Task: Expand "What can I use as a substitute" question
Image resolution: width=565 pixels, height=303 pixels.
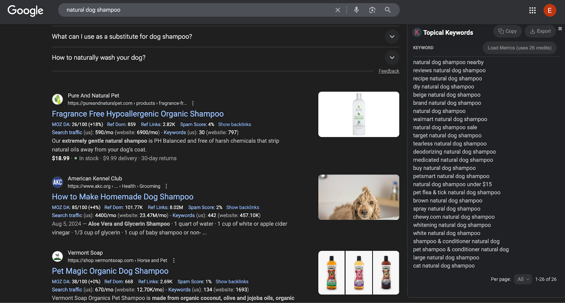Action: pyautogui.click(x=392, y=36)
